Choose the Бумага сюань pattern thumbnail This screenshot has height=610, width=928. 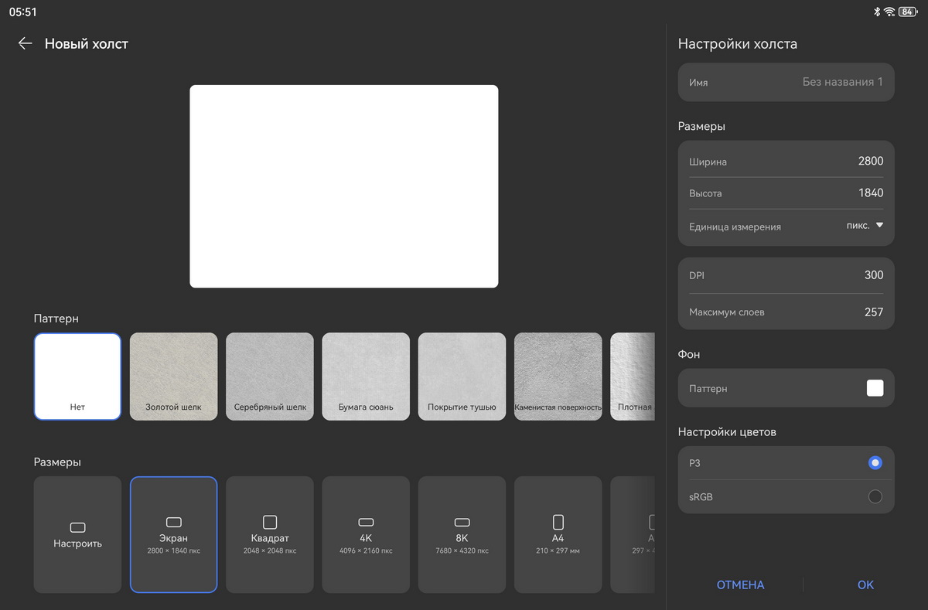tap(366, 377)
